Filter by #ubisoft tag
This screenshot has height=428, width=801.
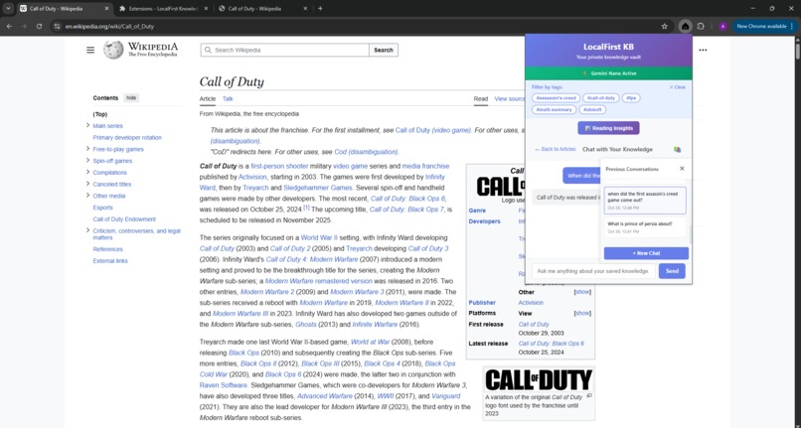(x=592, y=109)
